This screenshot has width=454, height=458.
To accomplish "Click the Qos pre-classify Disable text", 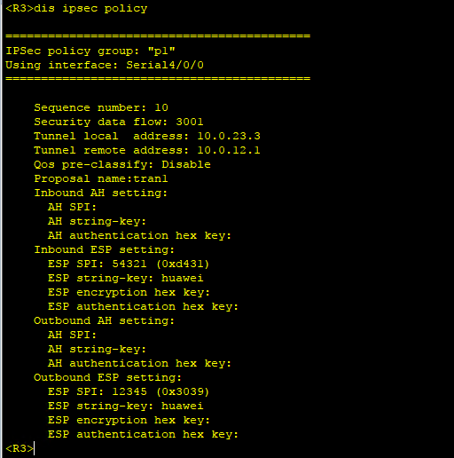I will click(x=122, y=164).
